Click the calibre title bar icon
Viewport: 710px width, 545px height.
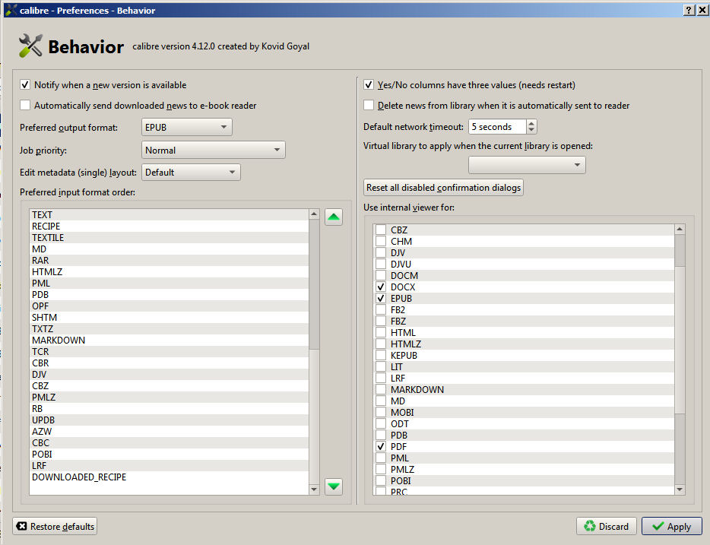(11, 10)
